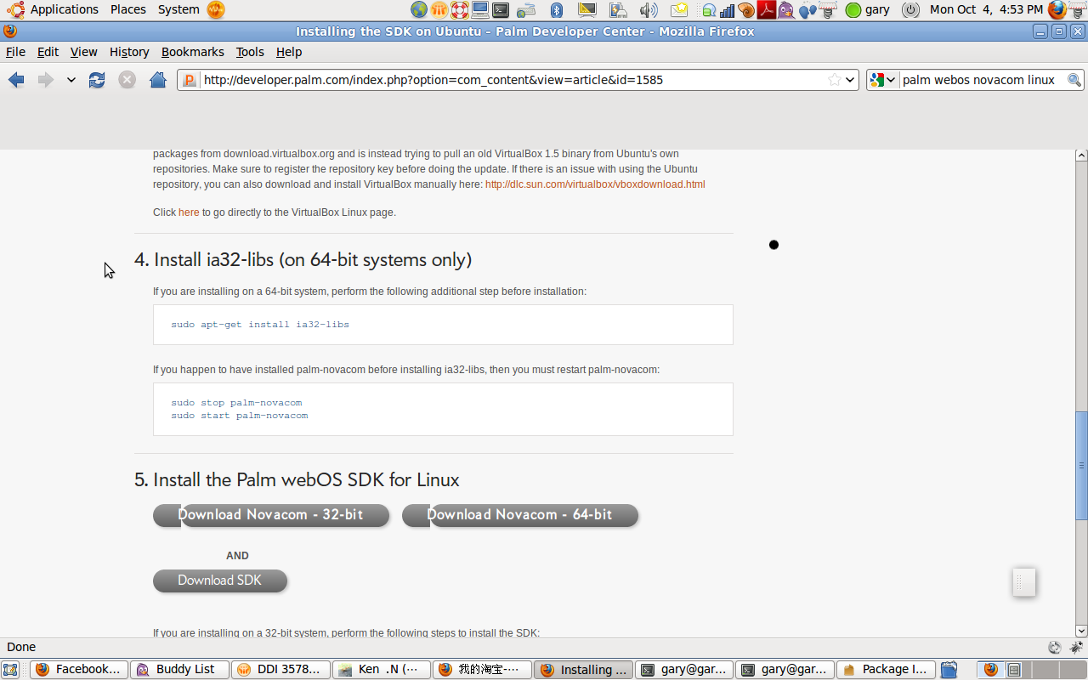Click the status bar puzzle add-on icon
Image resolution: width=1088 pixels, height=680 pixels.
pos(1076,648)
